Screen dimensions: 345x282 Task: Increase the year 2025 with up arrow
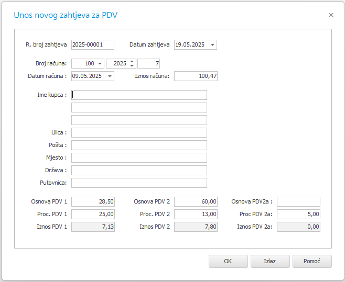click(x=132, y=62)
